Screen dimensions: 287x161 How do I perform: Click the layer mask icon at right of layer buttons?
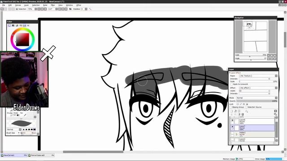(x=275, y=111)
